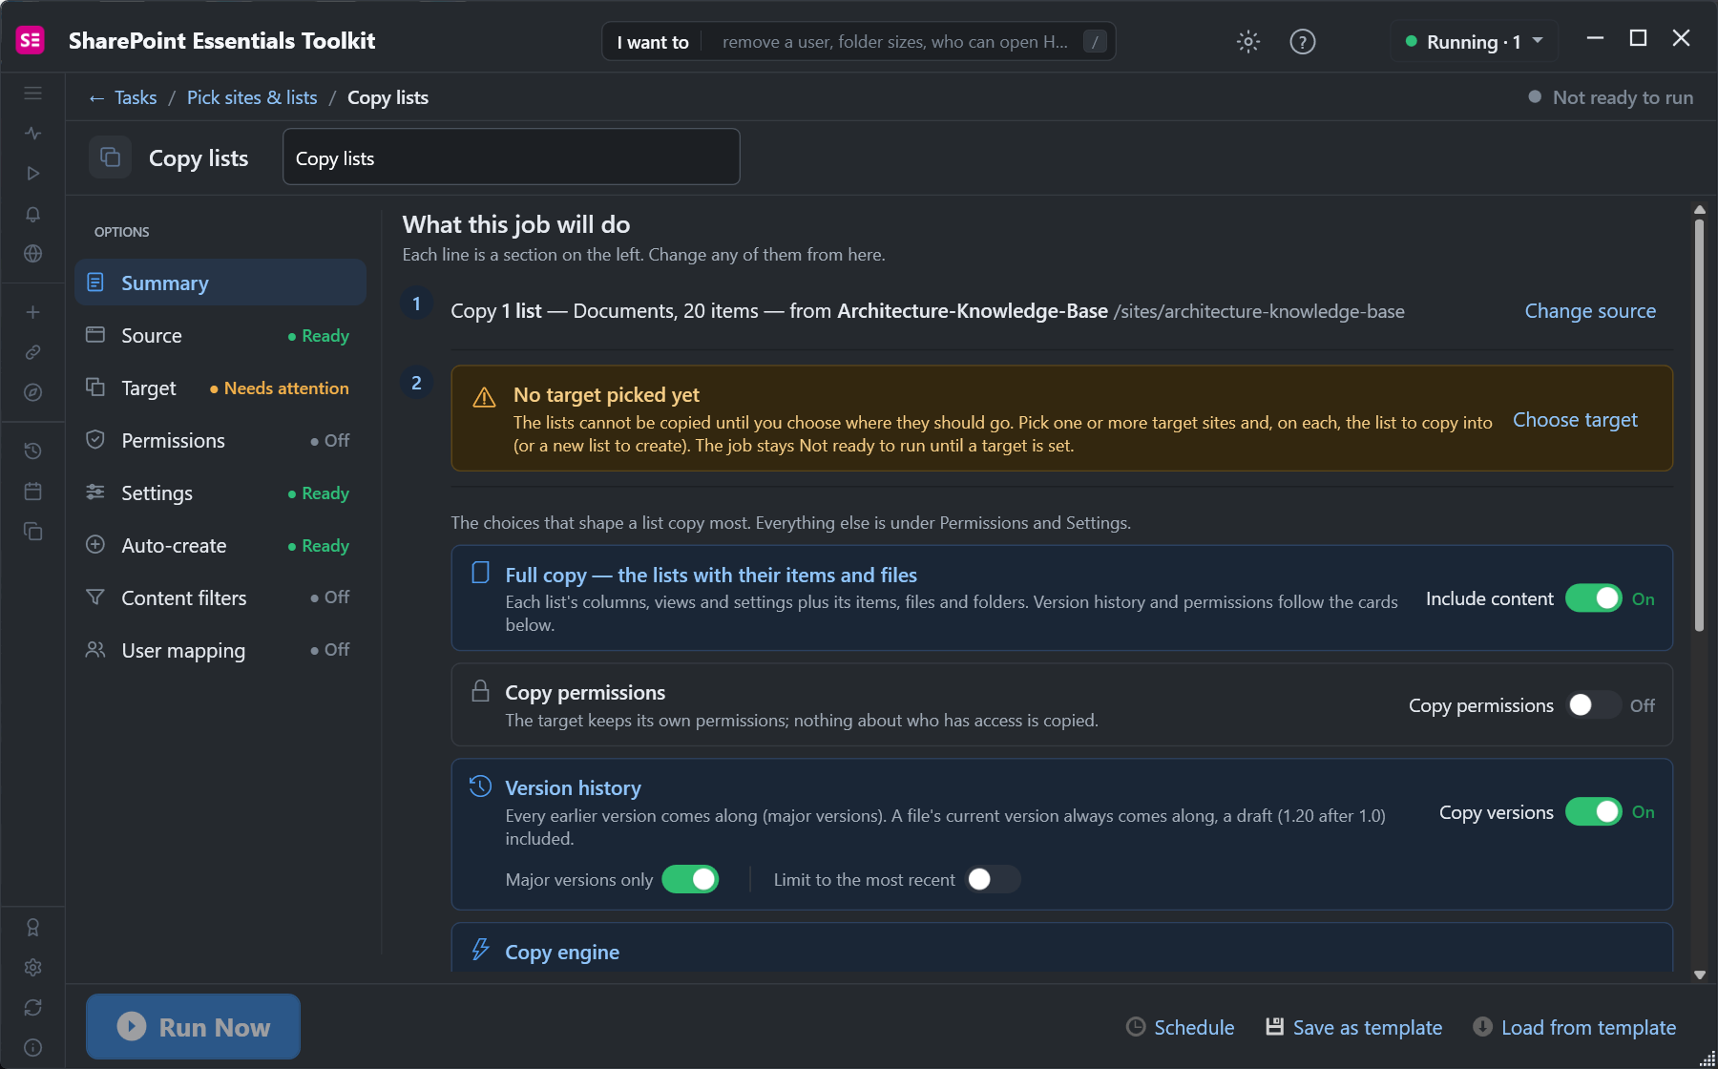Click the award badge icon in left rail
Screen dimensions: 1718x1069
tap(32, 928)
